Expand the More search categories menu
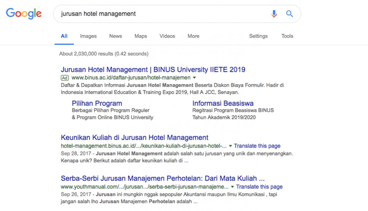Screen dimensions: 368x211 193,36
